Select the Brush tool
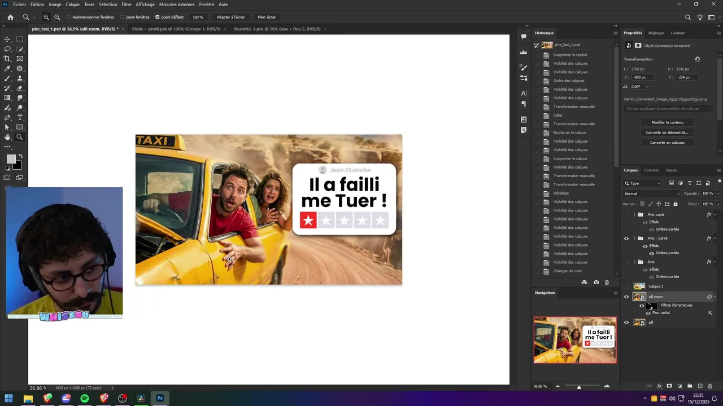723x406 pixels. pyautogui.click(x=7, y=78)
